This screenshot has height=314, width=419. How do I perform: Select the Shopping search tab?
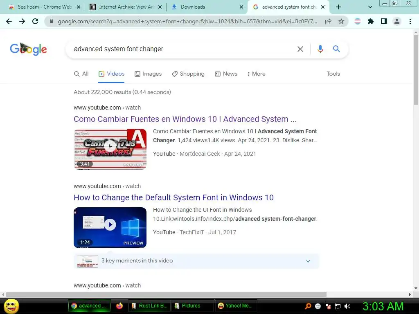click(188, 74)
